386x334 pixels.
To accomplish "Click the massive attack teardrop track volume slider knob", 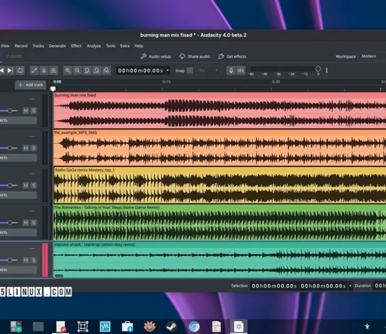I will (9, 260).
